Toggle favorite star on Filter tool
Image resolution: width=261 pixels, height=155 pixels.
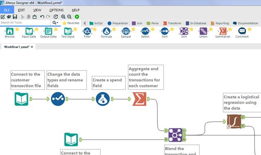(x=94, y=29)
